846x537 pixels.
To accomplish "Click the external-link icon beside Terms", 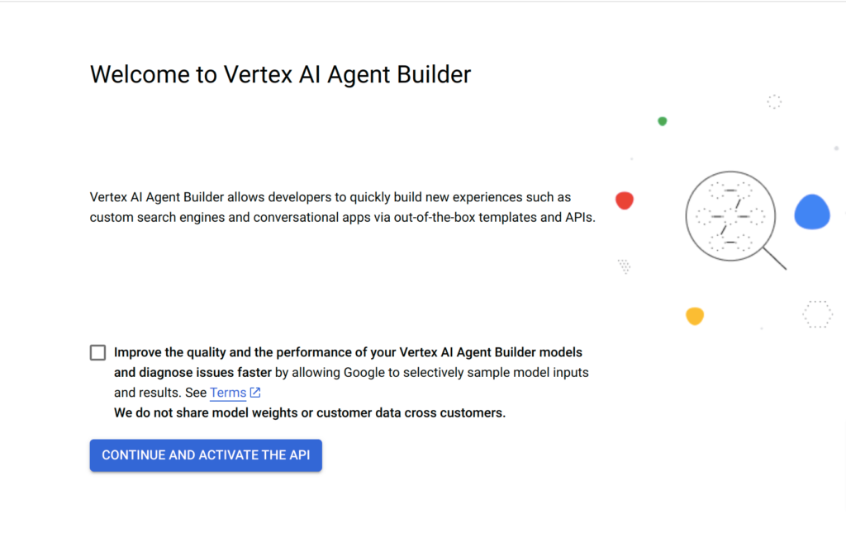I will 253,392.
